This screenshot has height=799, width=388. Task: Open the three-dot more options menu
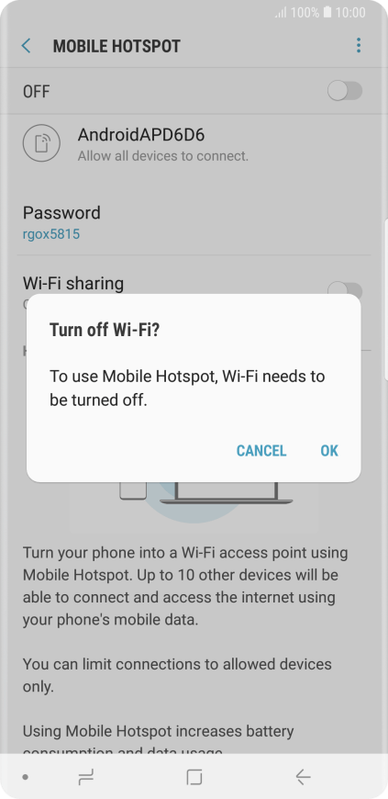coord(359,45)
